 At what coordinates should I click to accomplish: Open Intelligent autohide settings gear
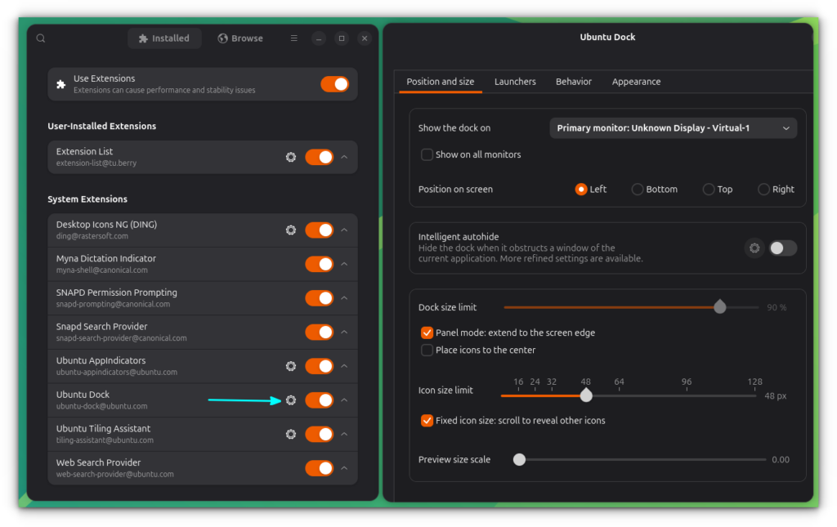(754, 248)
